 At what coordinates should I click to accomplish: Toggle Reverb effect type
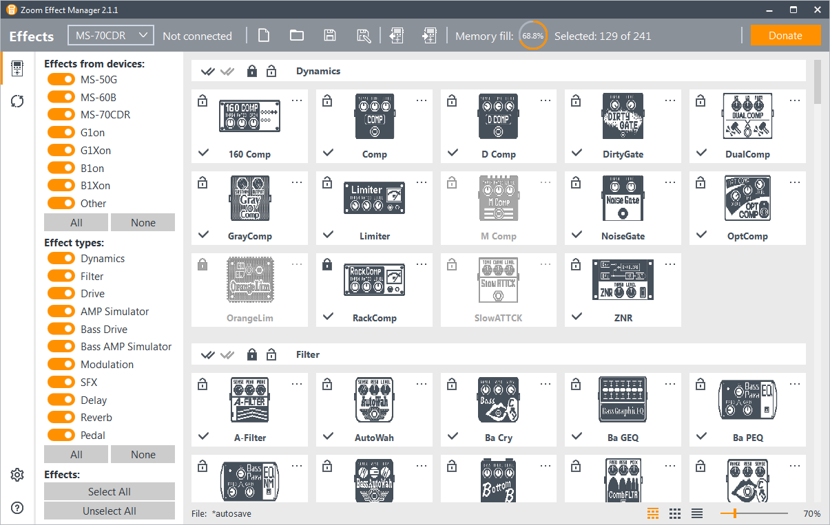pos(61,417)
